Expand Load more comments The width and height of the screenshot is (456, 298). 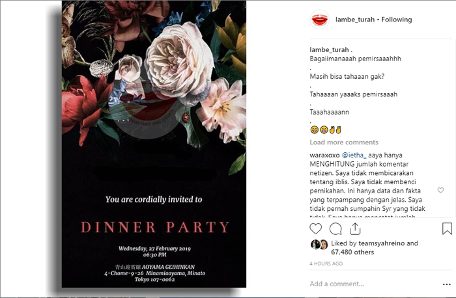click(x=343, y=142)
